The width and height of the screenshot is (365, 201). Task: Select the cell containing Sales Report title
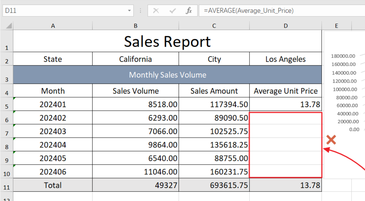pyautogui.click(x=167, y=41)
